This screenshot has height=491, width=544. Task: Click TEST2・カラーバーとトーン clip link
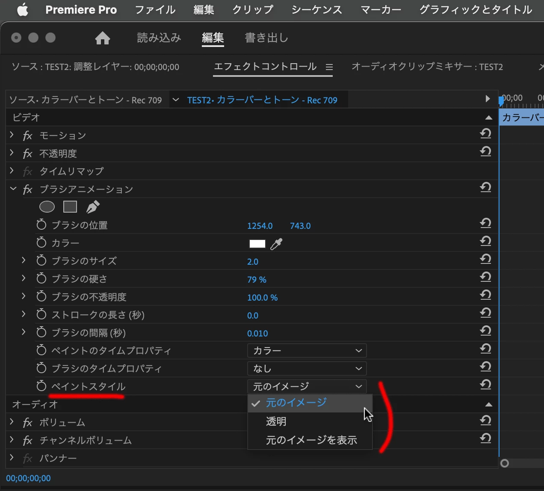(262, 100)
